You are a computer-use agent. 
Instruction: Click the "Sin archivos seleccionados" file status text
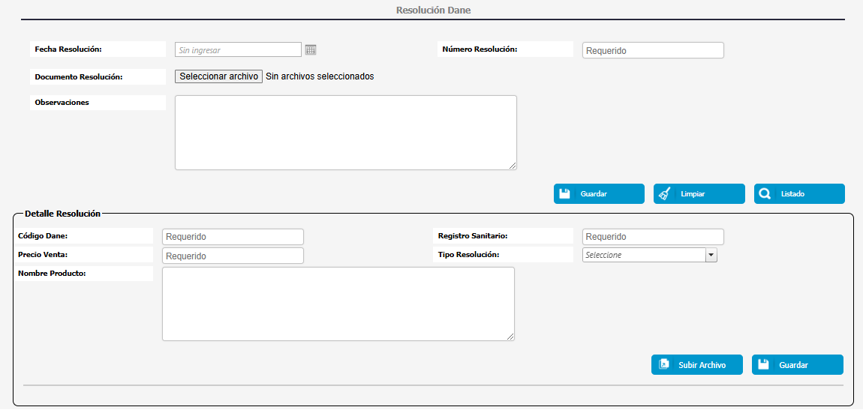click(x=320, y=76)
